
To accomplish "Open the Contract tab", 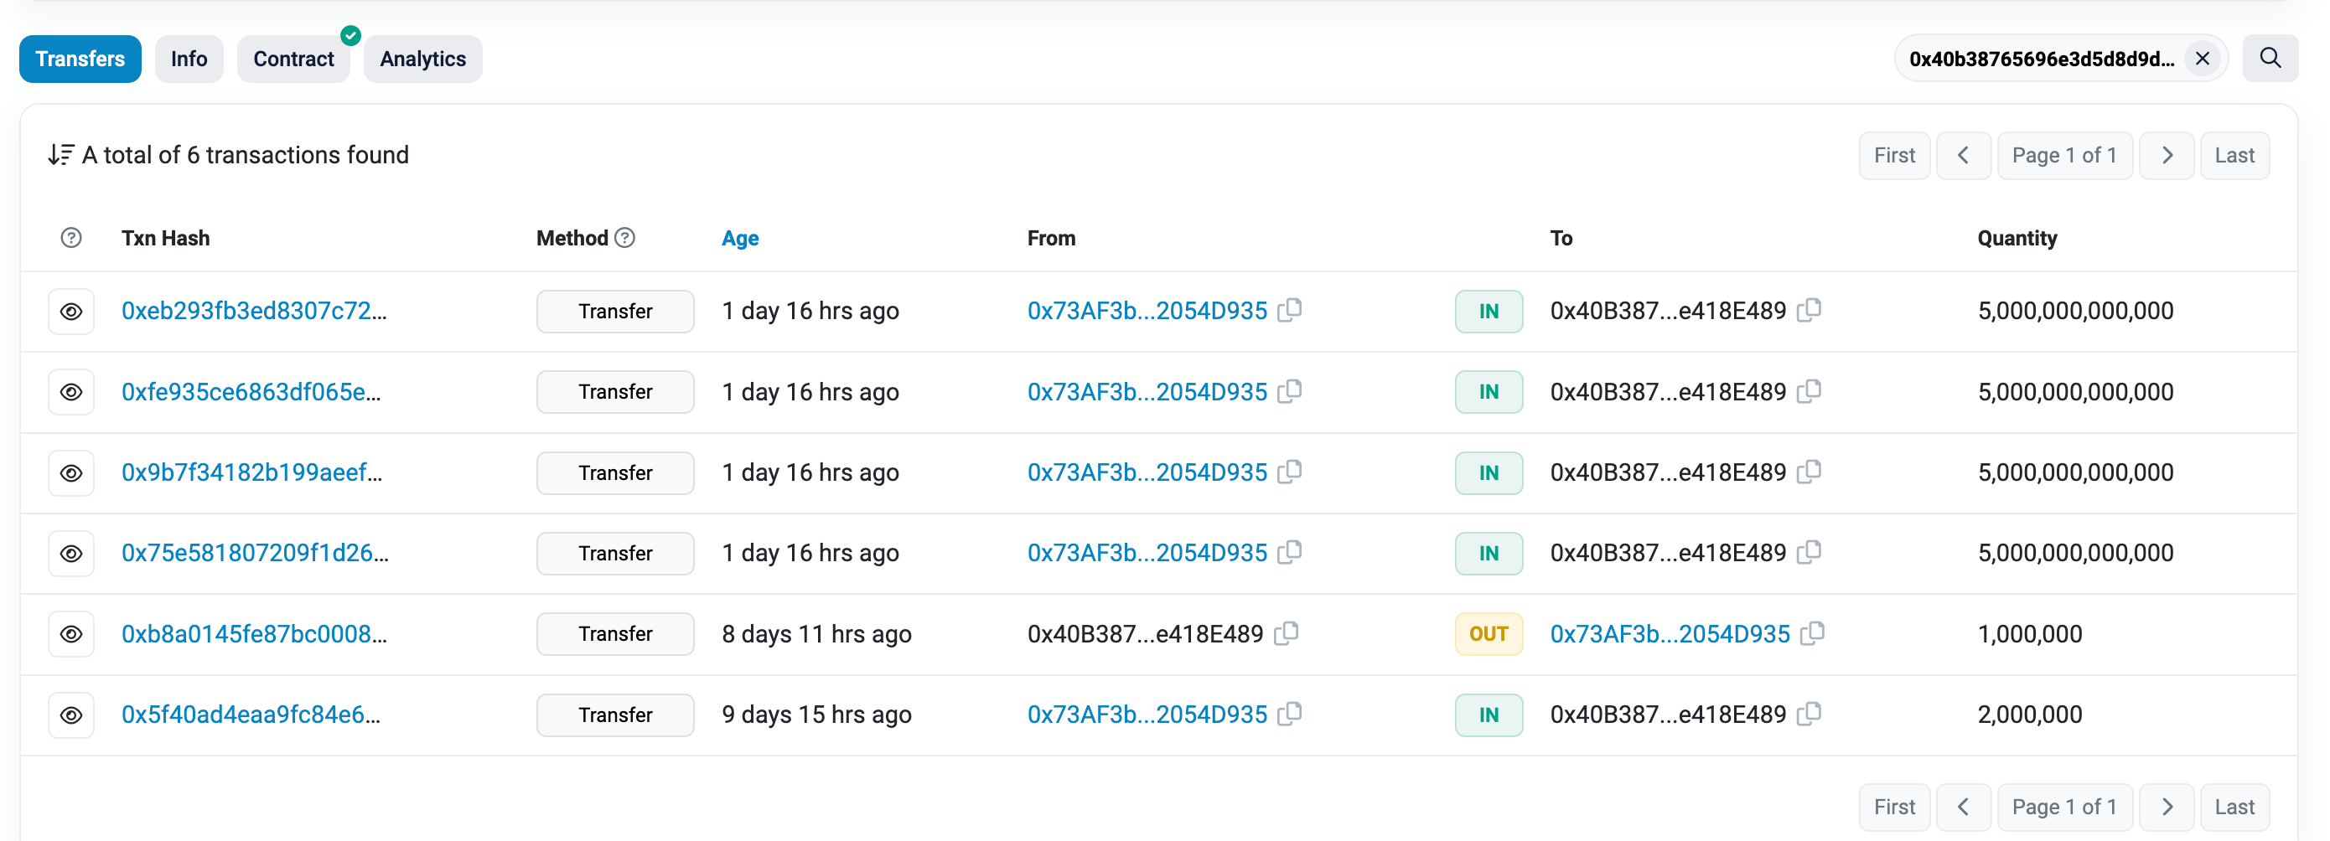I will pos(294,59).
